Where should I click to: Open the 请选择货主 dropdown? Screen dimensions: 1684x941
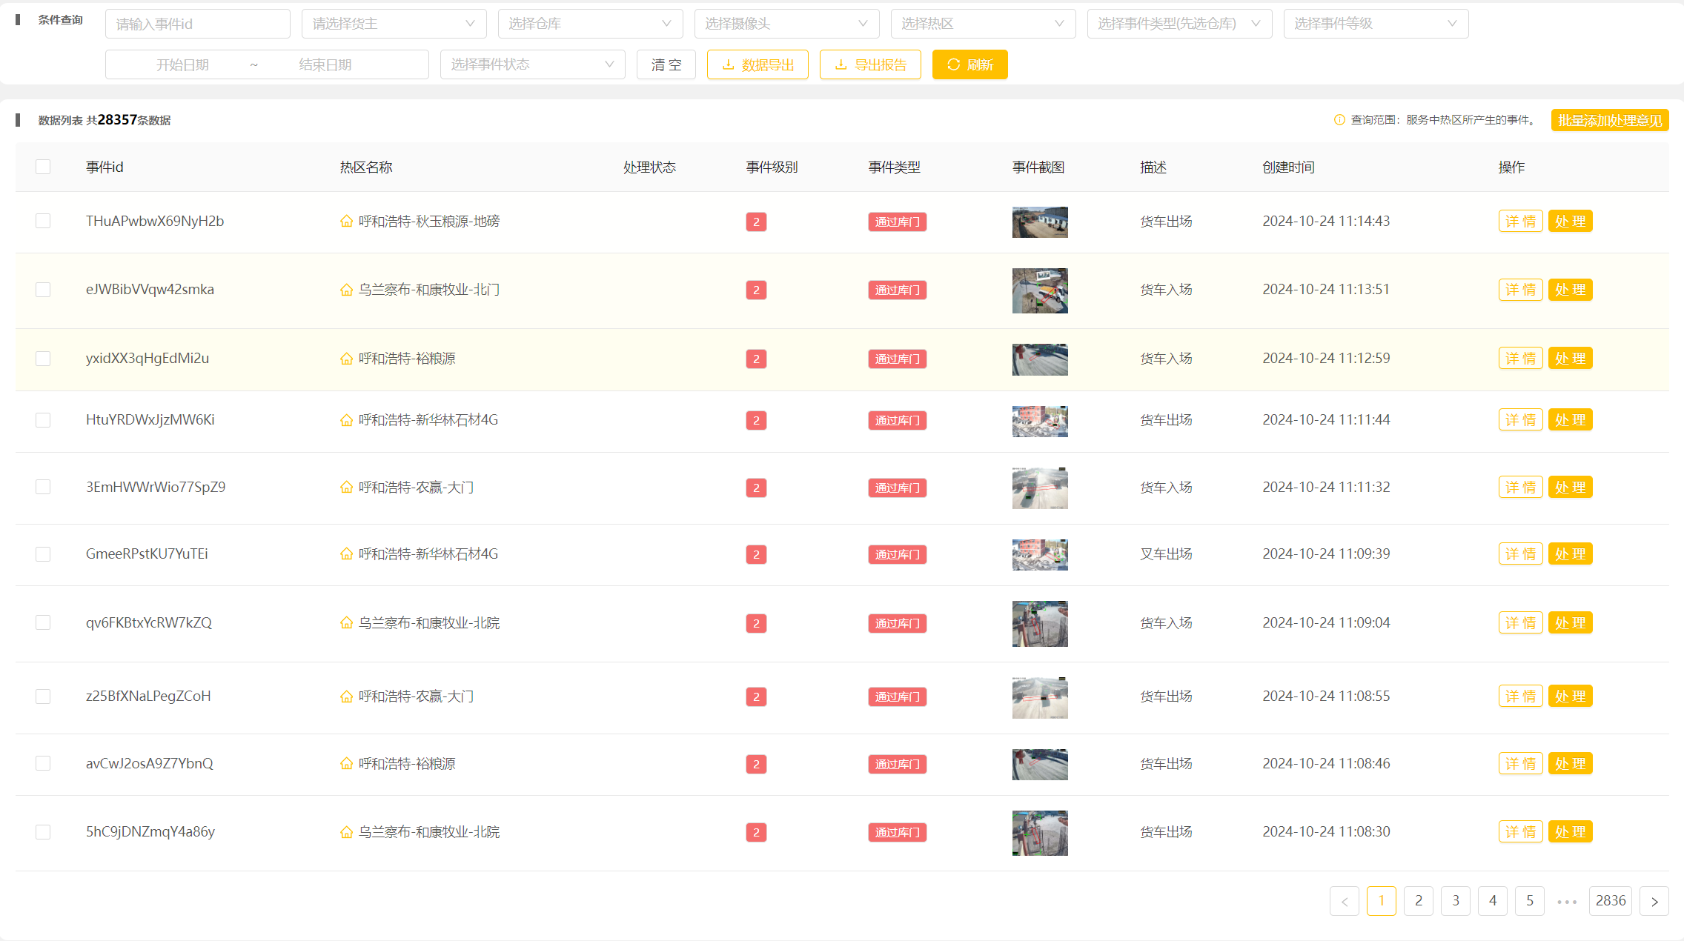pos(394,24)
